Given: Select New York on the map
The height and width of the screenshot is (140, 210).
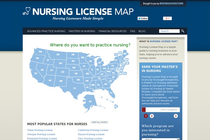Looking at the screenshot, I should 116,60.
